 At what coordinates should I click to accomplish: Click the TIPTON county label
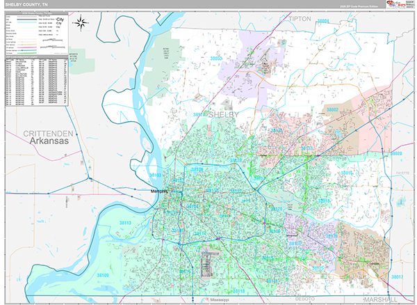click(300, 18)
